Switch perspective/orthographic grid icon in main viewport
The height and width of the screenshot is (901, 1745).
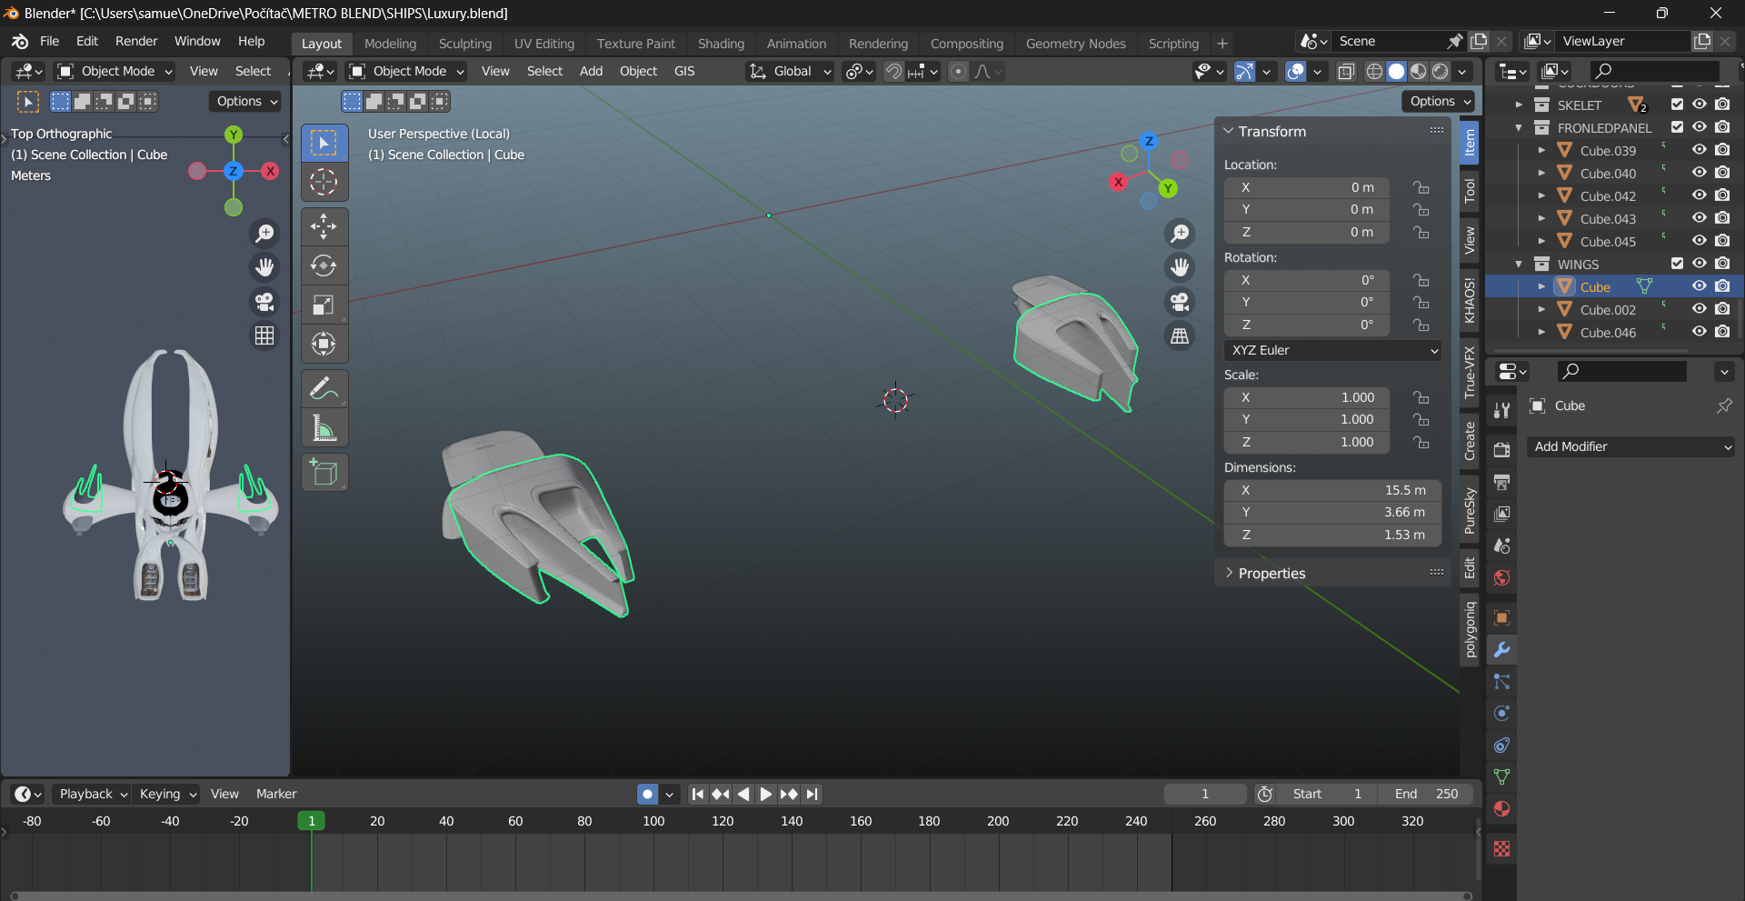pyautogui.click(x=1180, y=336)
